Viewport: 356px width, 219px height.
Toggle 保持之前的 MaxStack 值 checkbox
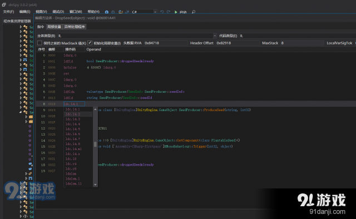pos(39,43)
